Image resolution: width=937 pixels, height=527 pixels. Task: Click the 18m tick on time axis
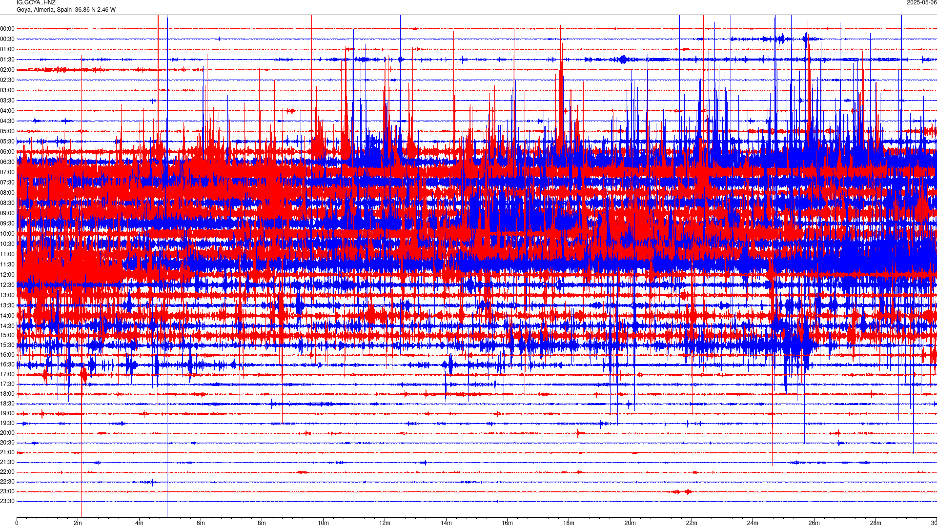pyautogui.click(x=569, y=523)
